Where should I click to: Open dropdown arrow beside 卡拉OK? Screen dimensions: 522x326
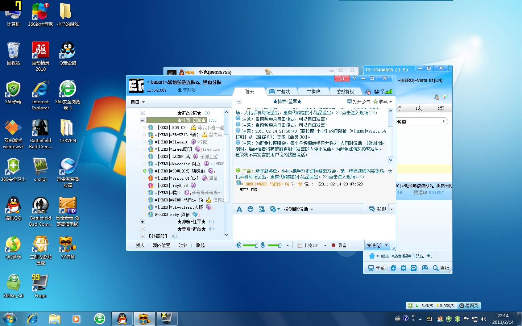[325, 245]
